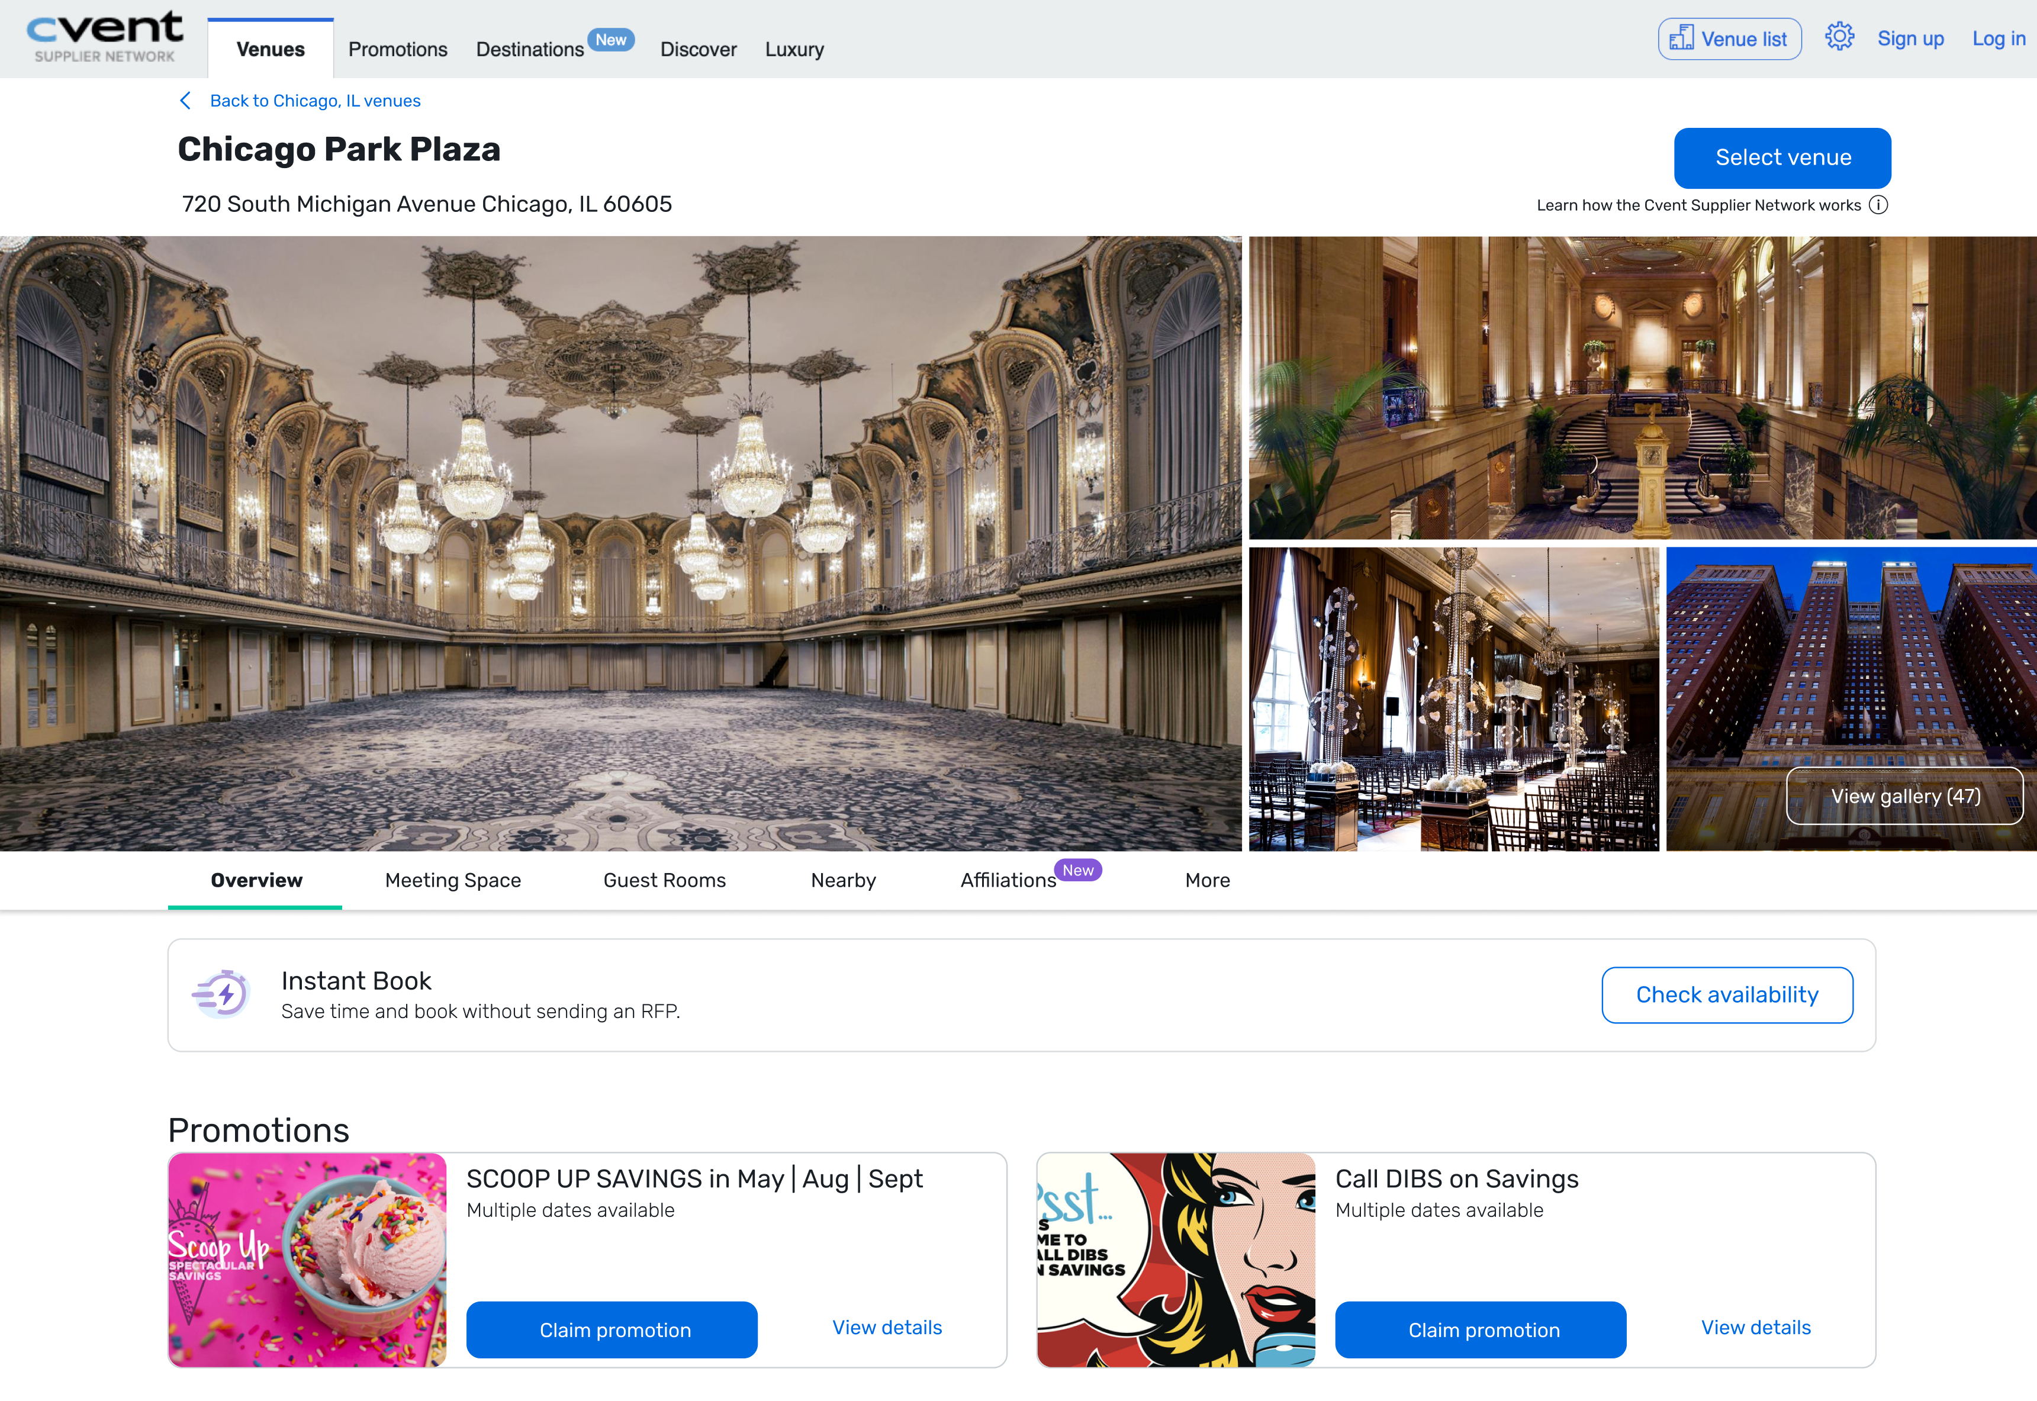Switch to the Meeting Space tab

click(453, 881)
